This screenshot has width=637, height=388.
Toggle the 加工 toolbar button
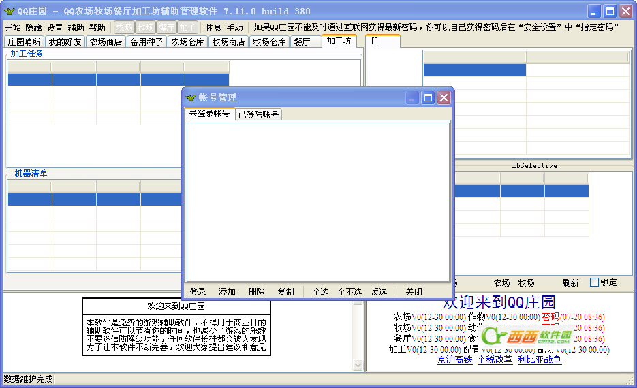(187, 27)
